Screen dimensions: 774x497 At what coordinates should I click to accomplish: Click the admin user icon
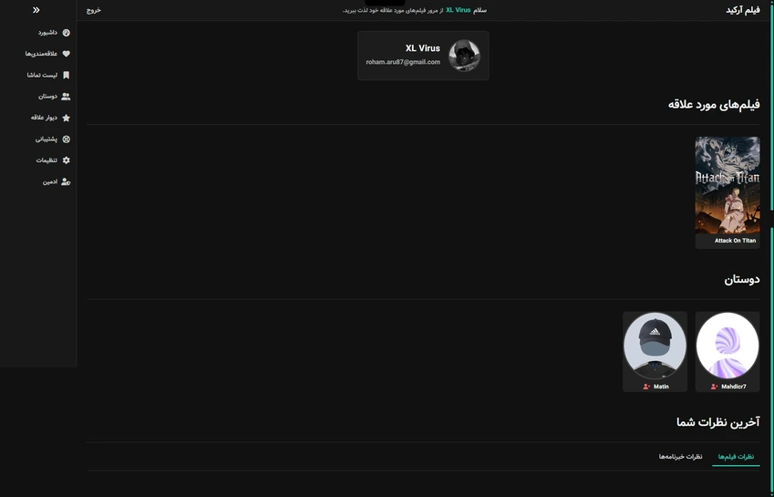(66, 181)
